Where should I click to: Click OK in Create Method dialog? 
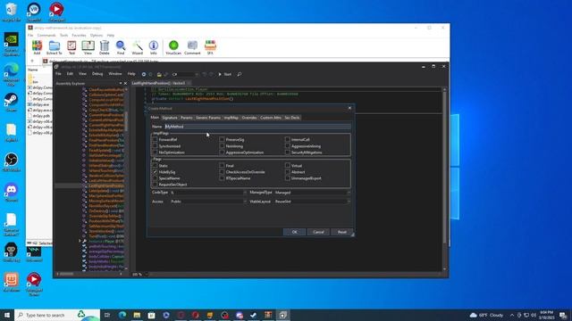294,232
